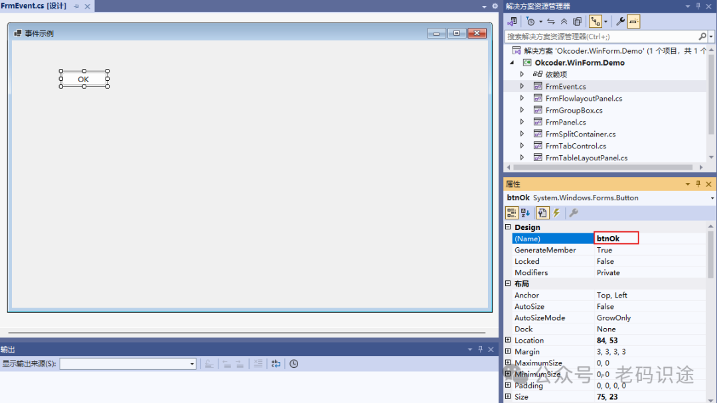
Task: Open the wrench properties icon in Solution Explorer
Action: [621, 22]
